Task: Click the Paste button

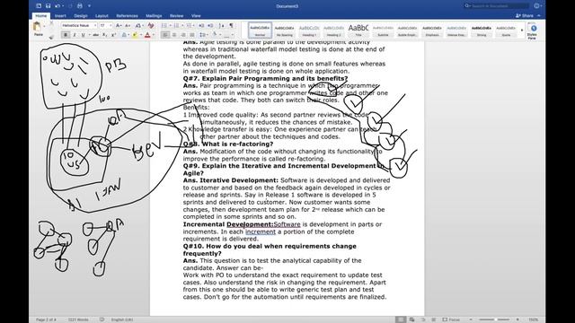Action: (x=38, y=29)
